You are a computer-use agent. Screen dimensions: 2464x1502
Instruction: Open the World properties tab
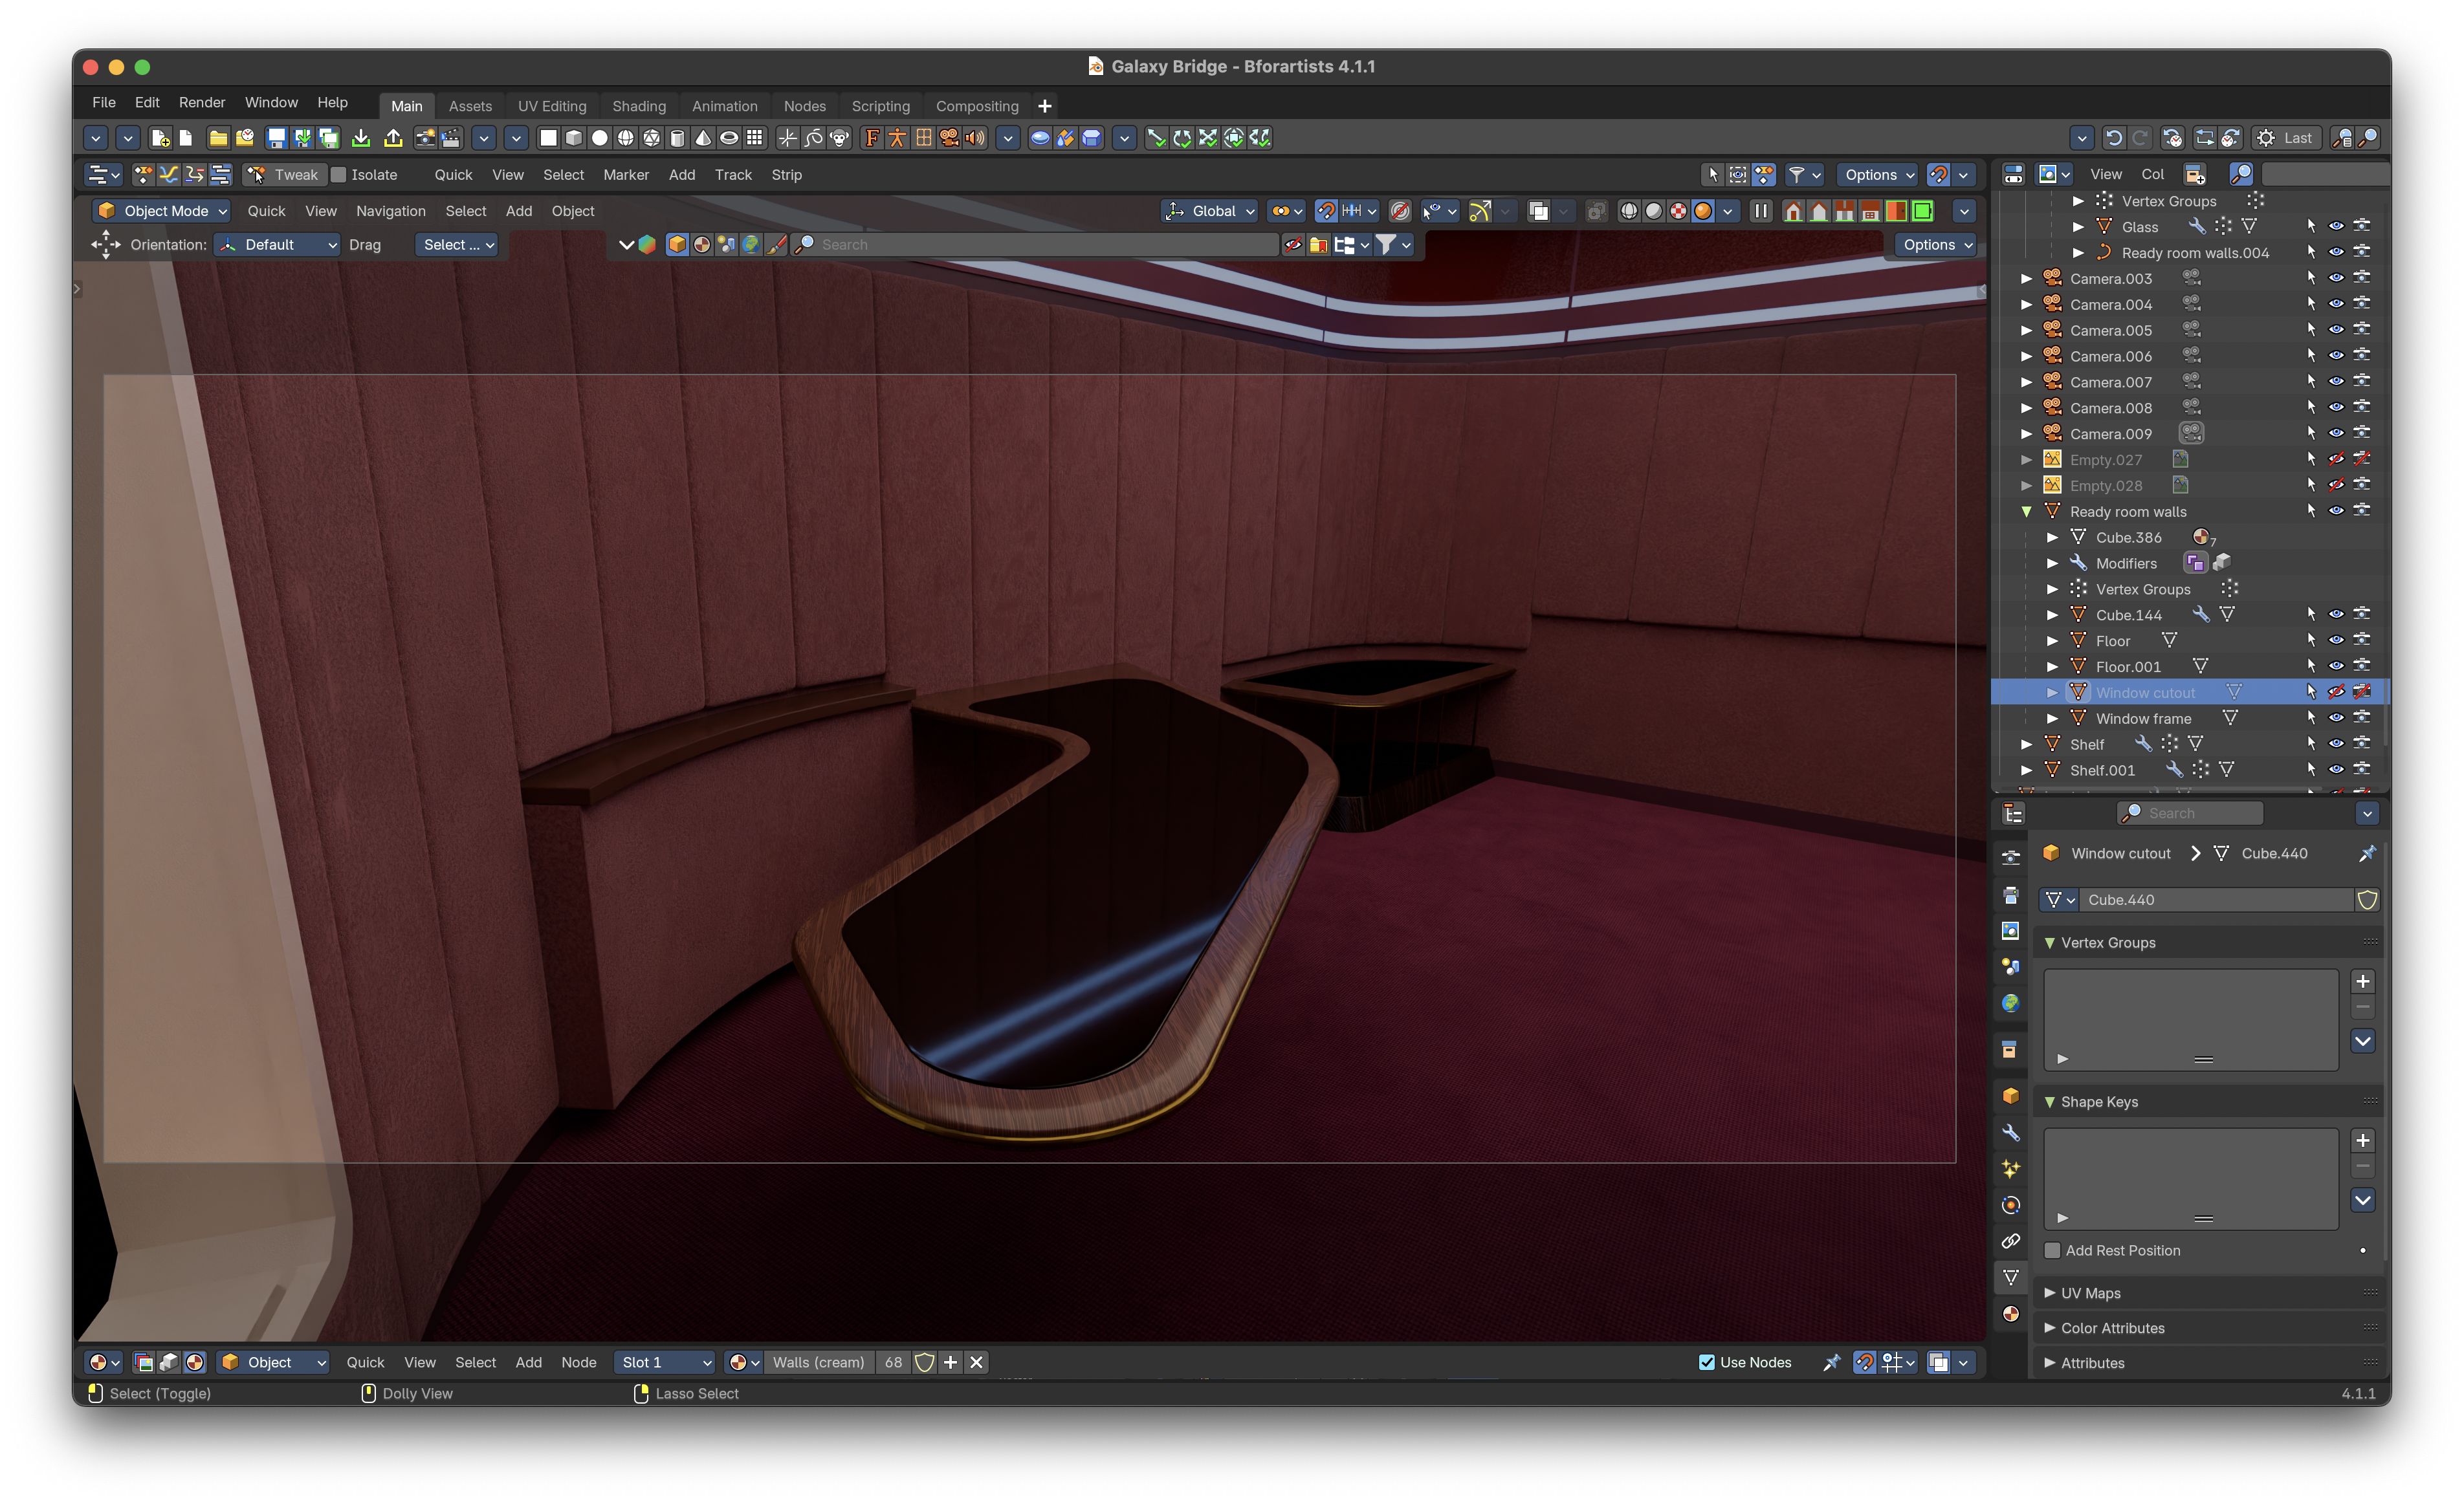point(2011,1003)
